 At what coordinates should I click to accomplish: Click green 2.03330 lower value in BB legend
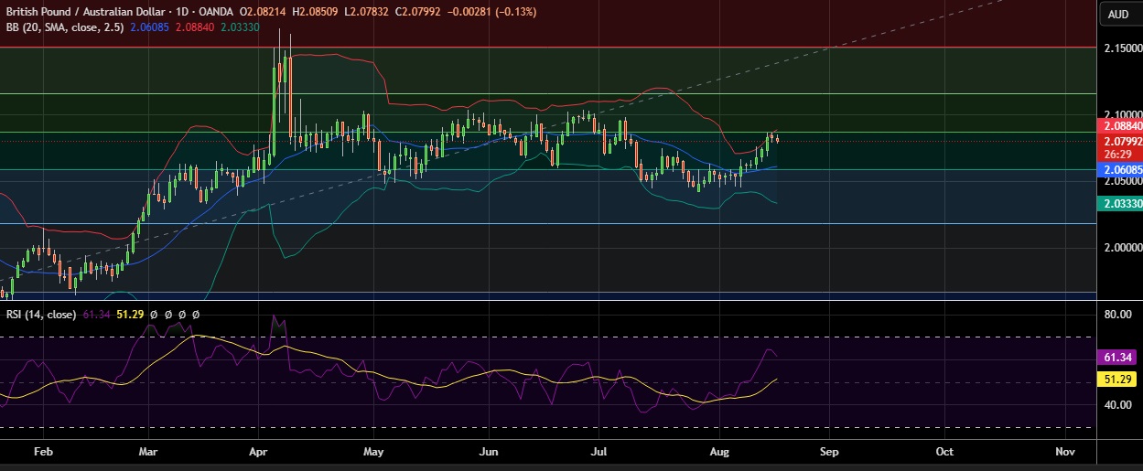(x=239, y=27)
